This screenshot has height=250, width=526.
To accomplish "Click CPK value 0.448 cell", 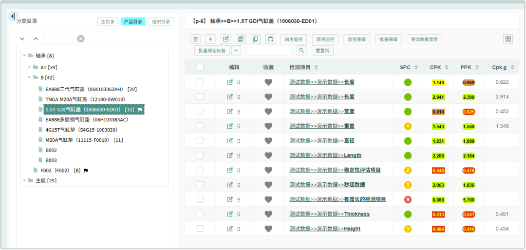I will tap(438, 171).
